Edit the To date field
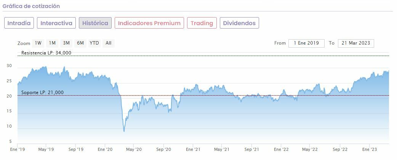The image size is (397, 160). [x=356, y=43]
